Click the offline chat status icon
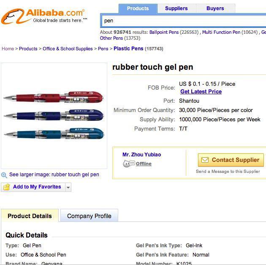This screenshot has width=266, height=265. [129, 164]
